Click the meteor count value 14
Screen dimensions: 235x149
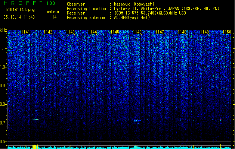pos(55,17)
